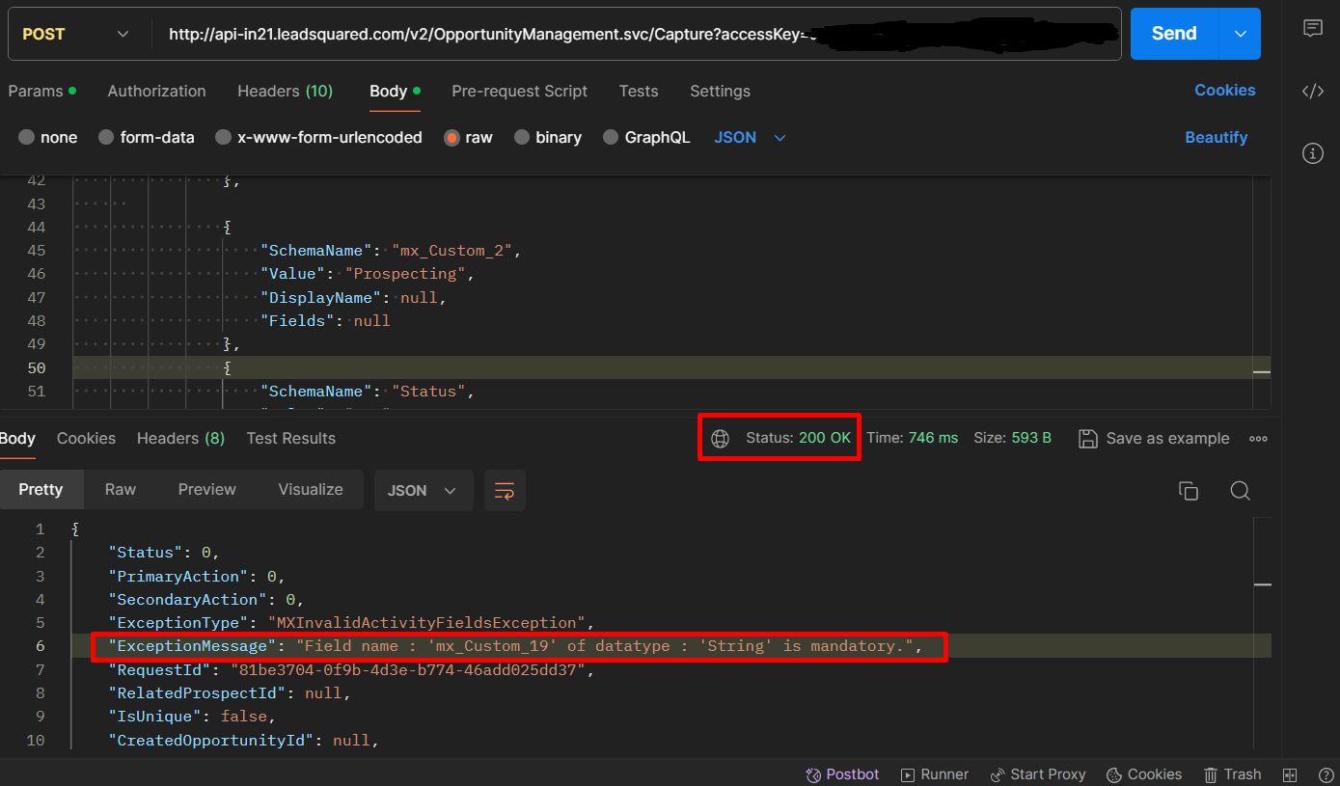Open the Send button arrow dropdown

pos(1241,34)
